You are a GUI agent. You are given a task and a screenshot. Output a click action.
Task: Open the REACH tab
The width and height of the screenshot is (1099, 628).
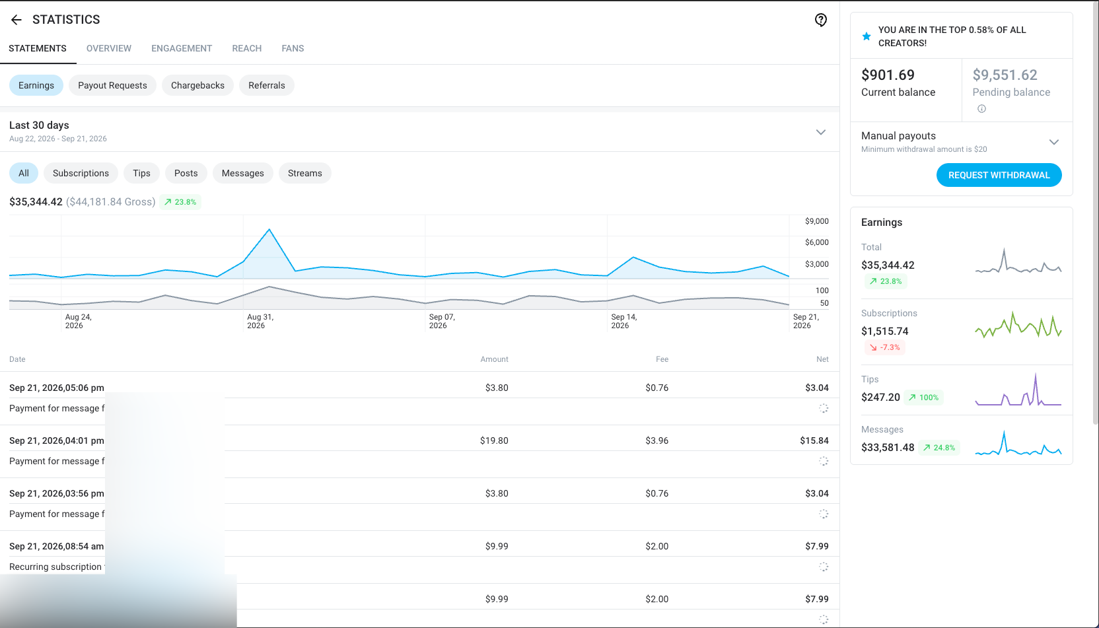point(247,48)
